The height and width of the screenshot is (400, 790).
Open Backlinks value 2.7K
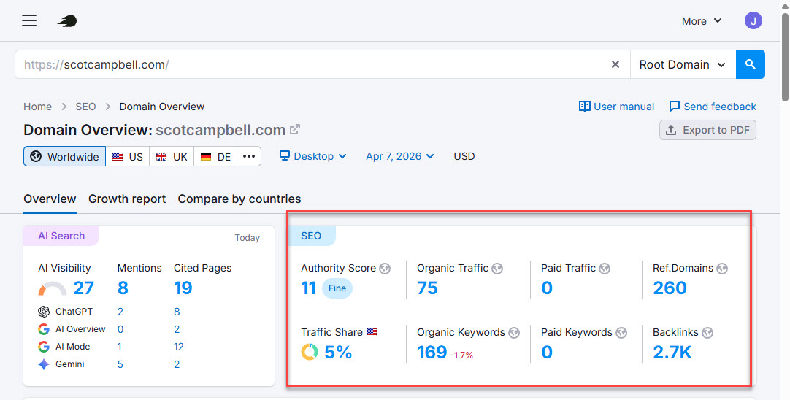point(672,352)
